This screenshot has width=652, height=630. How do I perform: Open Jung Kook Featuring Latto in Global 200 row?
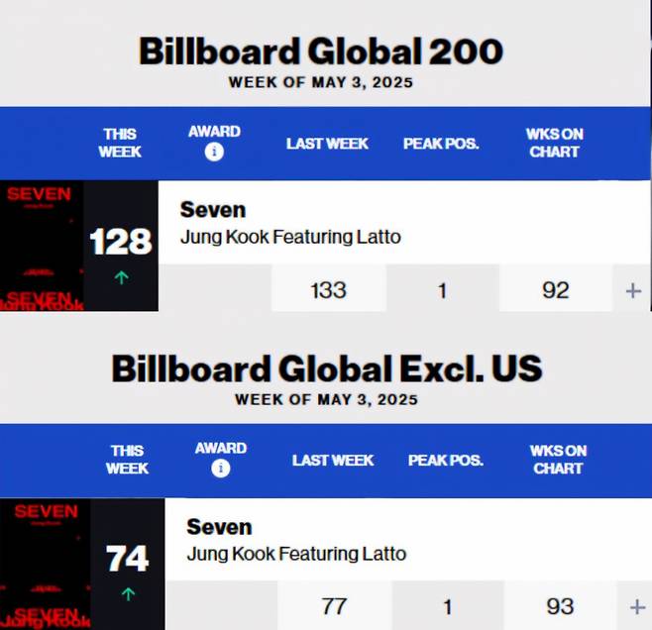coord(290,237)
